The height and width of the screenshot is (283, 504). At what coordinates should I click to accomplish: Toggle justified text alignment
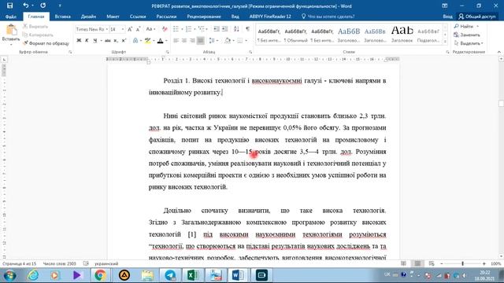(200, 41)
